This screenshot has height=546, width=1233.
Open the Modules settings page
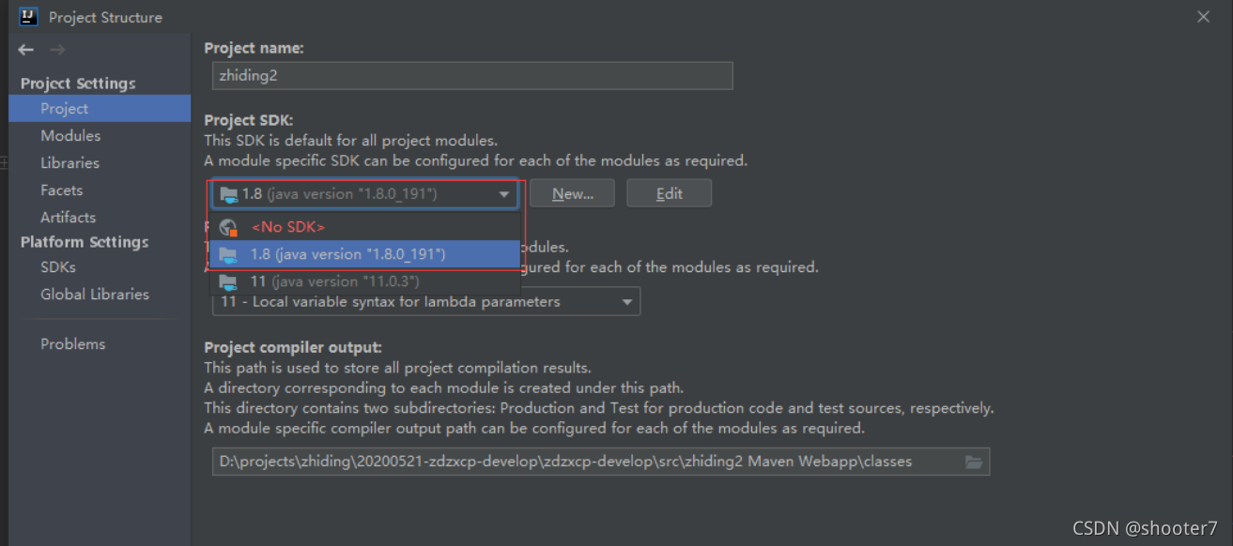(x=70, y=136)
